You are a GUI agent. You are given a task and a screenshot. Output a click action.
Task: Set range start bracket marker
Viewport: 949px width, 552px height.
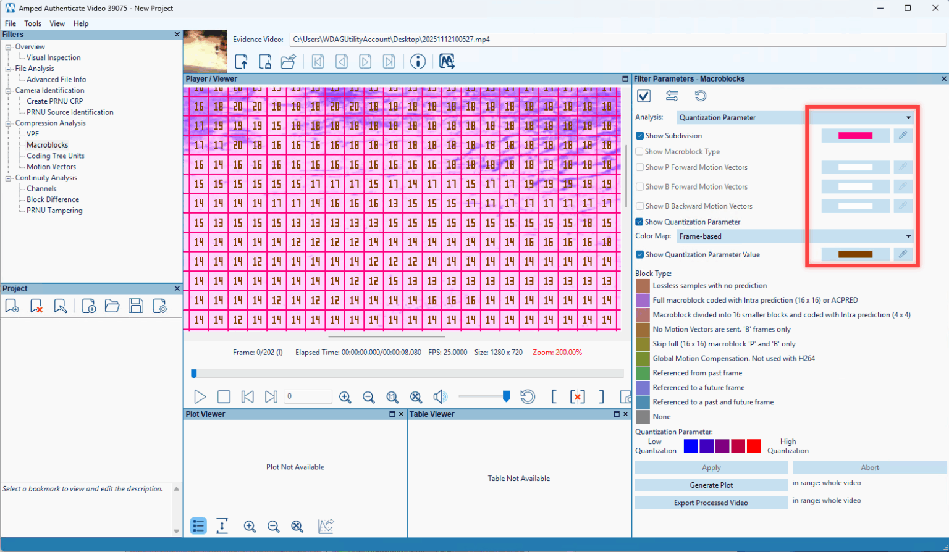point(554,396)
